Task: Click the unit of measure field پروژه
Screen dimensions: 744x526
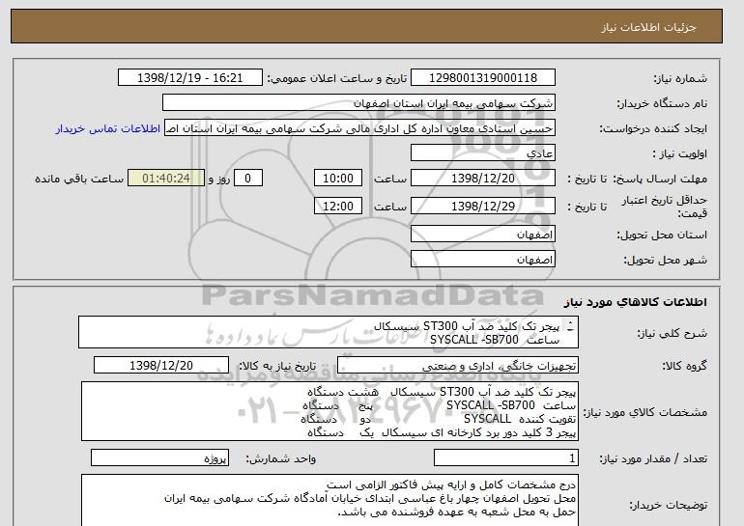Action: pos(159,458)
